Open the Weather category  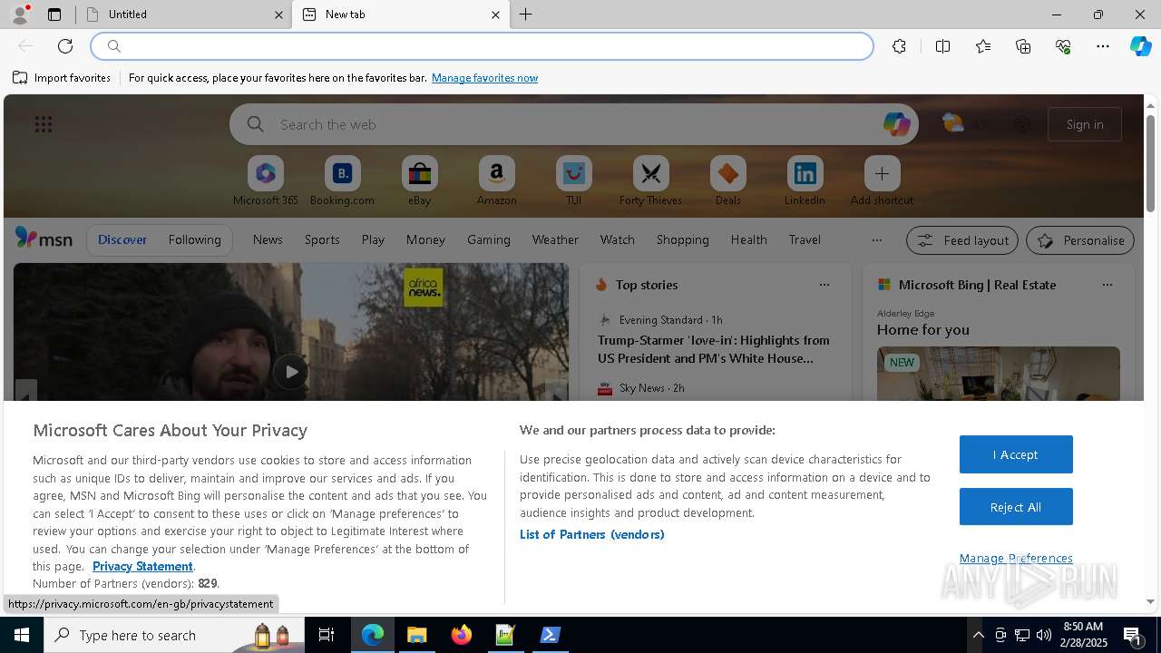click(x=555, y=239)
